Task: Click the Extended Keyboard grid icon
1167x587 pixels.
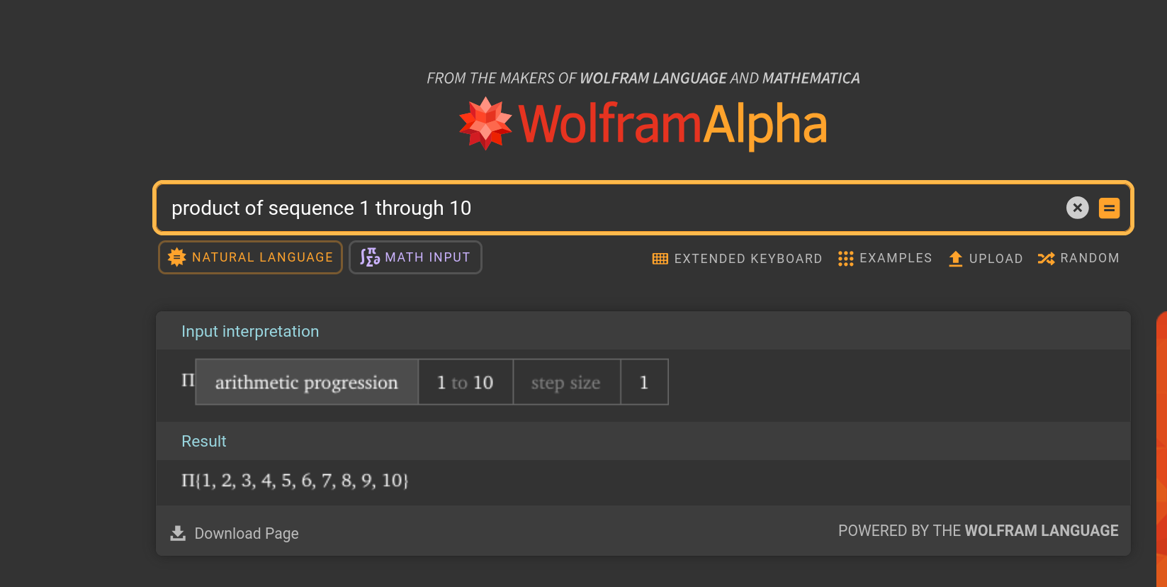Action: point(660,259)
